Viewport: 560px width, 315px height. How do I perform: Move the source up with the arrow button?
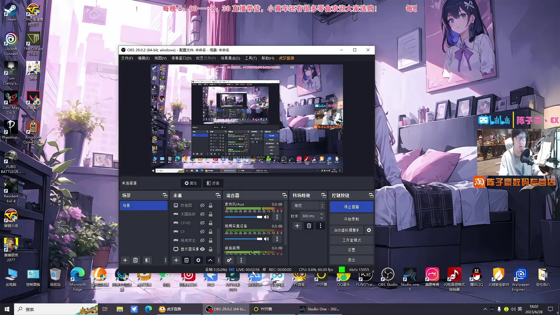[x=210, y=260]
